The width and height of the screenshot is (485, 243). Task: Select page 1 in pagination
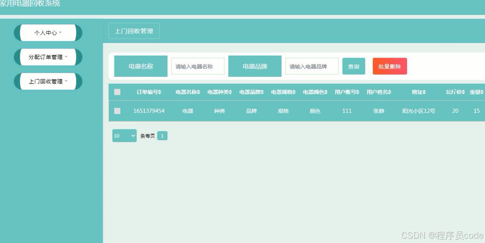coord(162,136)
